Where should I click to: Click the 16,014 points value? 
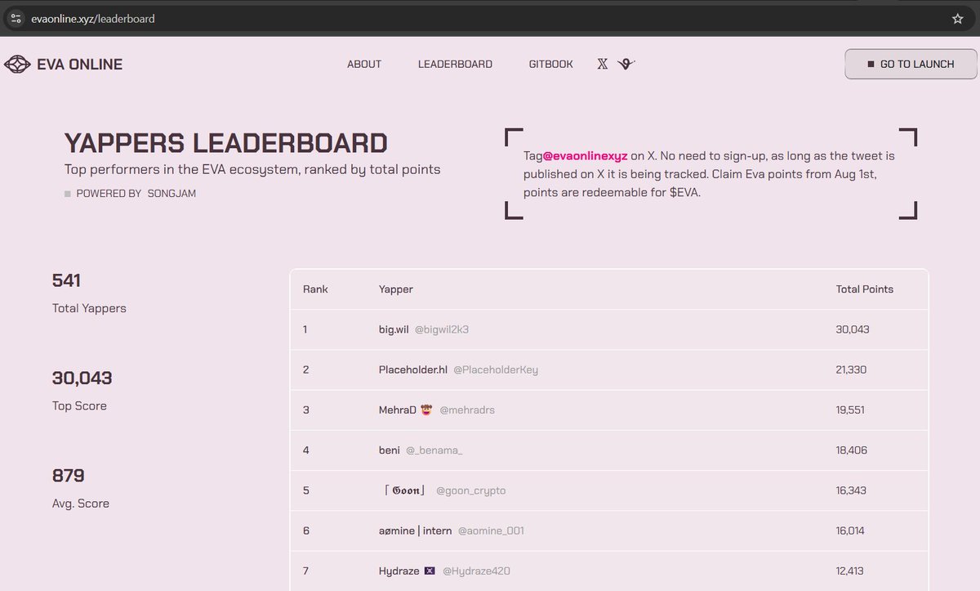click(851, 531)
